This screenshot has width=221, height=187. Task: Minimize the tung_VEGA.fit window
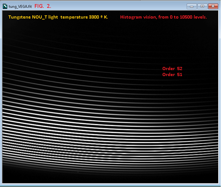(192, 6)
